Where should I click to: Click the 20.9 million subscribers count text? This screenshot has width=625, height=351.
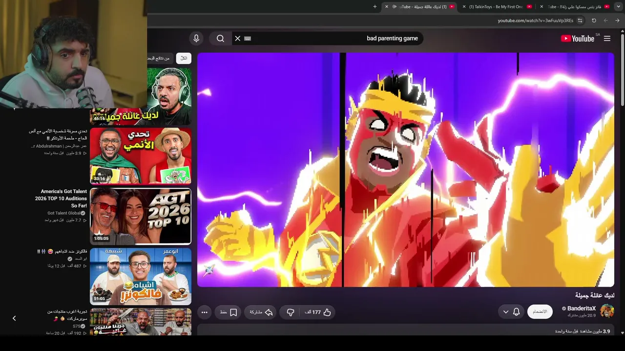pyautogui.click(x=582, y=315)
